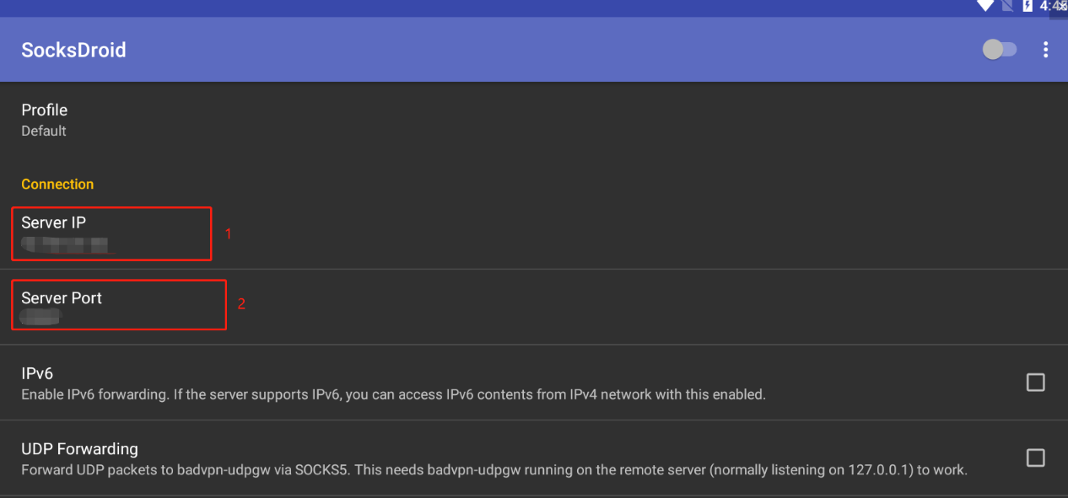The image size is (1068, 498).
Task: Click the SocksDroid app title
Action: point(73,50)
